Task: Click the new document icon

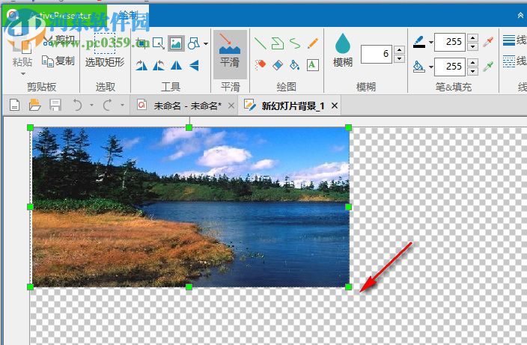Action: [14, 105]
